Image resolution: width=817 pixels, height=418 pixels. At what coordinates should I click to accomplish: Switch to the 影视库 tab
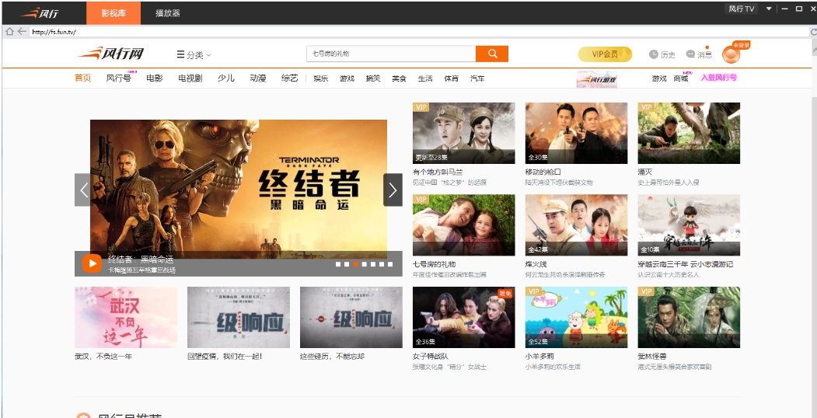[x=113, y=13]
